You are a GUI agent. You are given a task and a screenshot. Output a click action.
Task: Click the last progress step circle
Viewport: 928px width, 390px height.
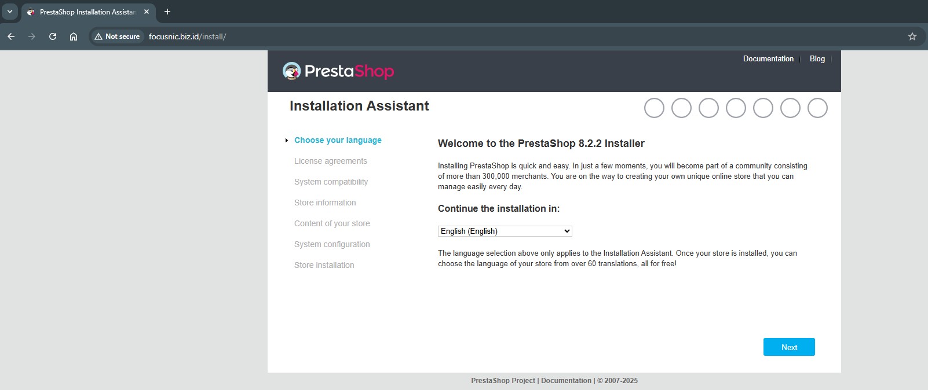pos(817,108)
